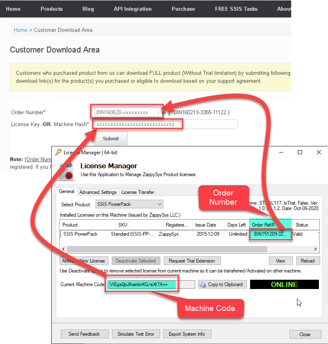Click the BIN151209 order reference cell
This screenshot has height=344, width=328.
tap(271, 234)
